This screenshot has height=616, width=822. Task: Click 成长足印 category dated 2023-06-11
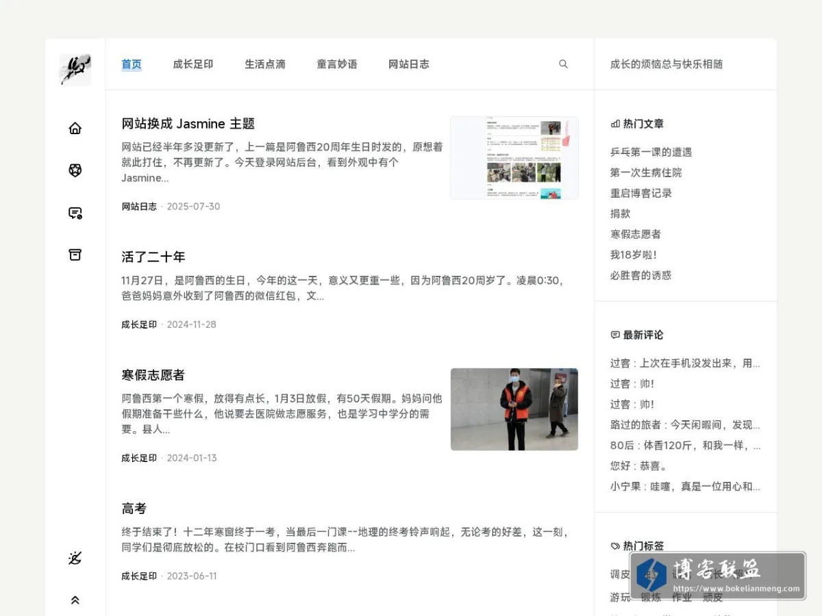click(x=139, y=576)
